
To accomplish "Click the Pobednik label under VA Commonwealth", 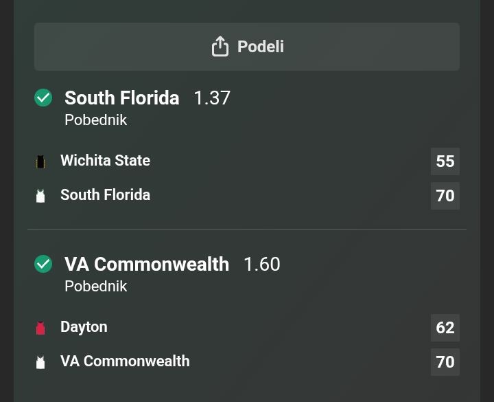I will click(x=95, y=286).
